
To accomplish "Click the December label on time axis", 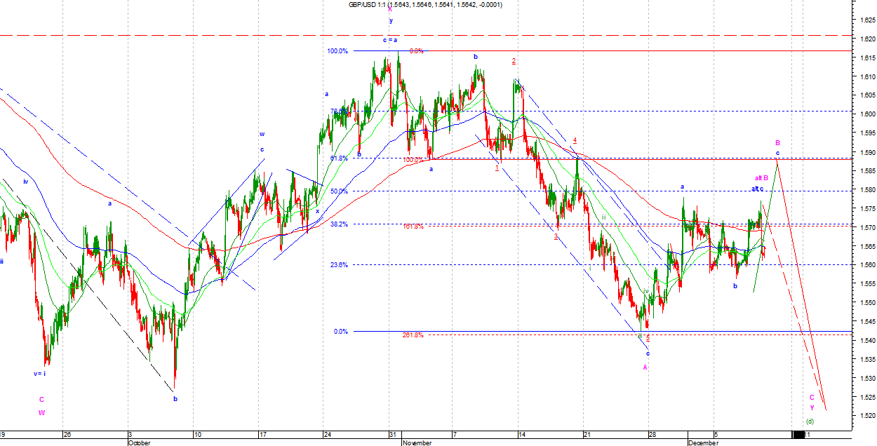I will (703, 442).
